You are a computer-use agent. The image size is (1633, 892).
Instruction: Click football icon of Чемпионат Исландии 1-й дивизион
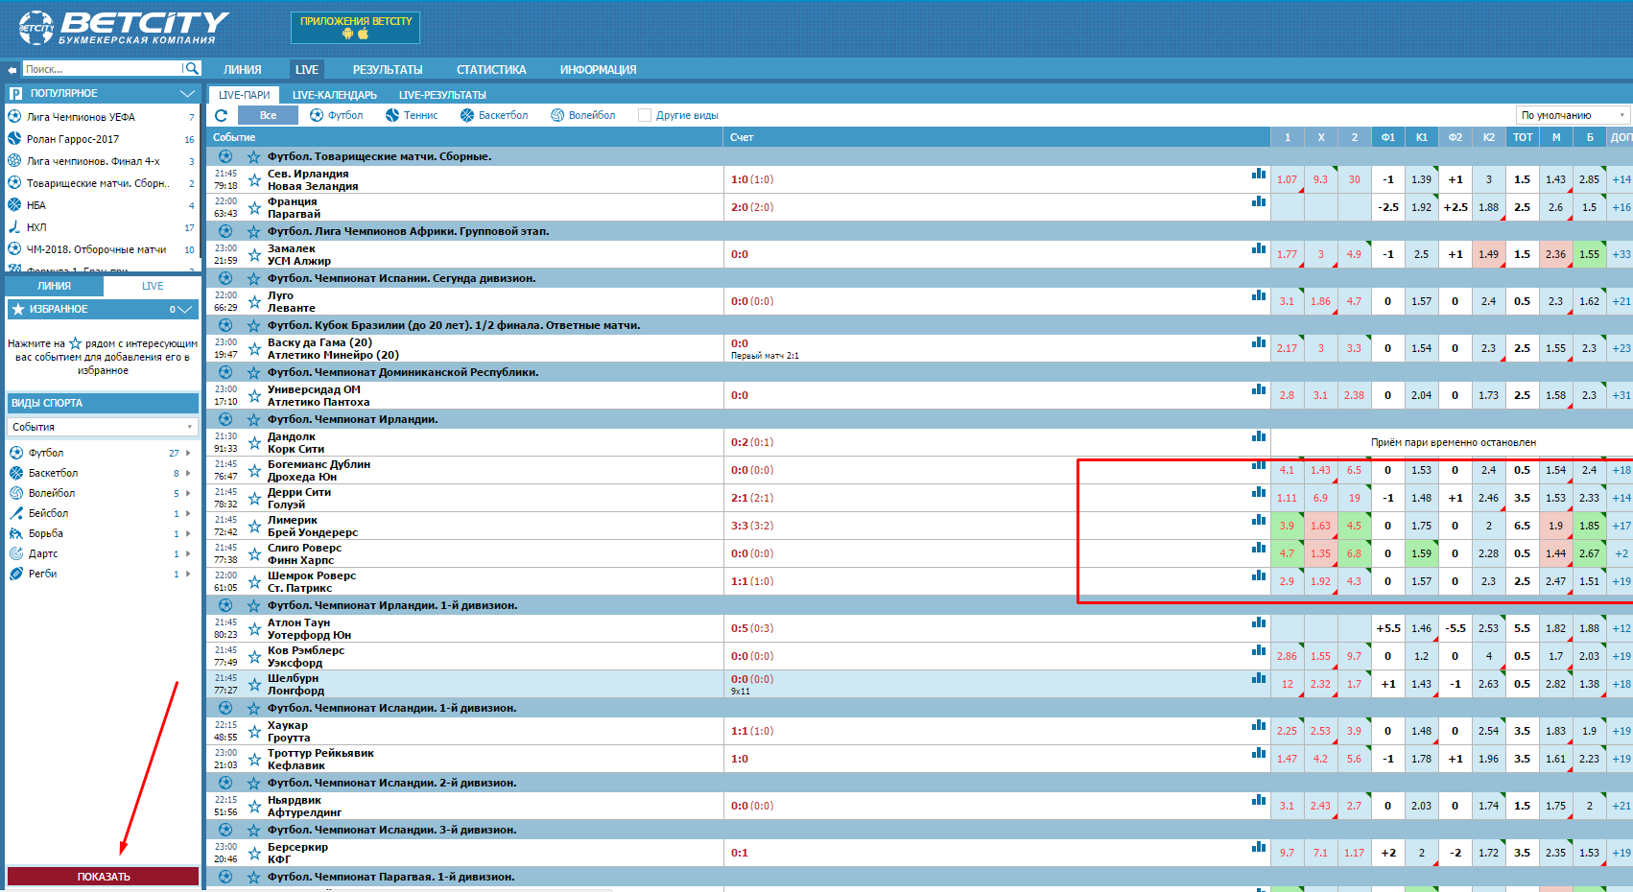point(225,707)
